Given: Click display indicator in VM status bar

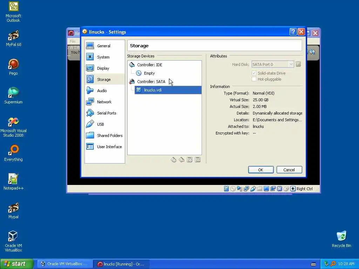Looking at the screenshot, I should 266,189.
